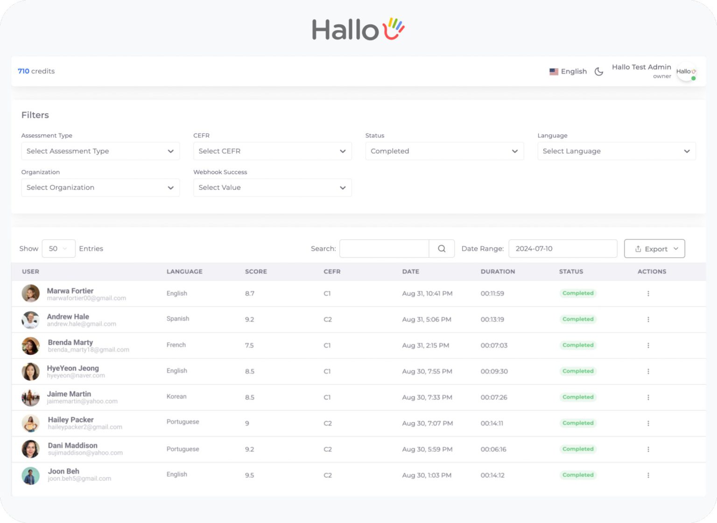Open the Select Language filter
The height and width of the screenshot is (523, 717).
coord(616,151)
